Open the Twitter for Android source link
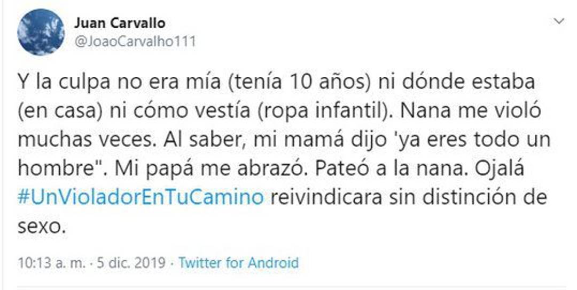The width and height of the screenshot is (577, 290). click(238, 263)
